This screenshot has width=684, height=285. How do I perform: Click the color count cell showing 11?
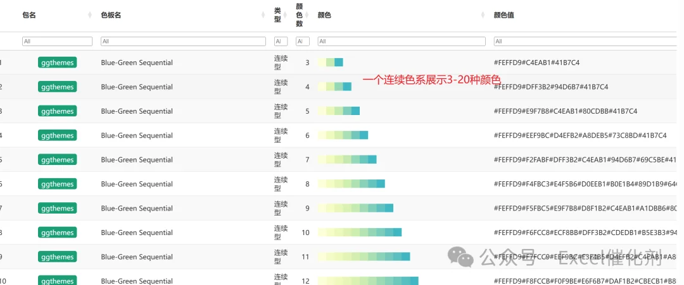[x=305, y=257]
